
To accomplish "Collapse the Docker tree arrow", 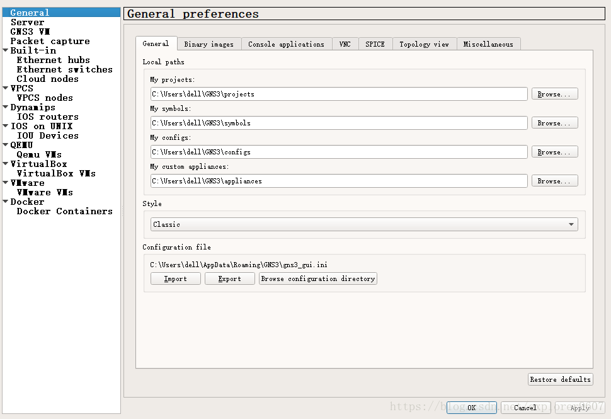I will coord(6,202).
